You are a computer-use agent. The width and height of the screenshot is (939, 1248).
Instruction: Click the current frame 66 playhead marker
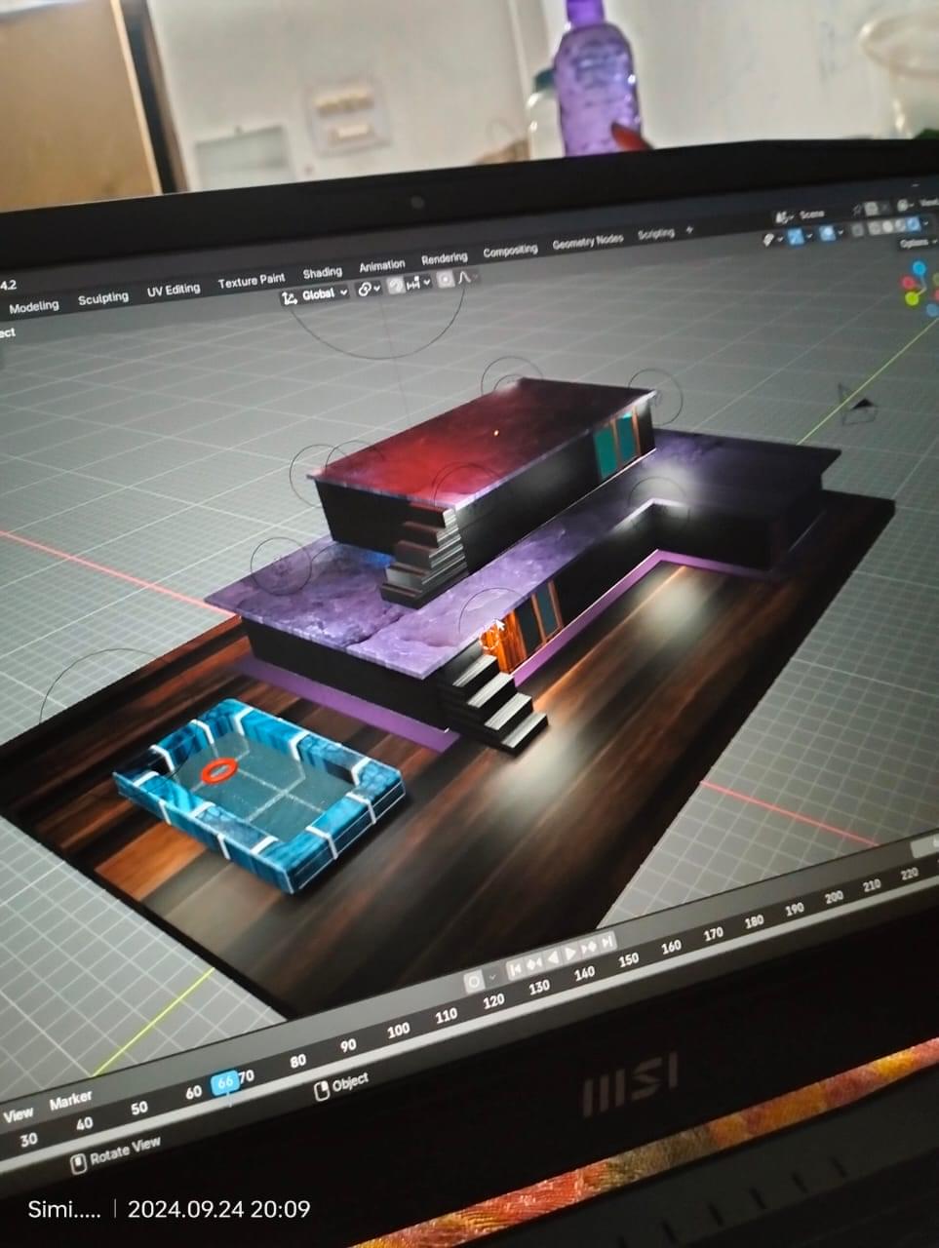pos(225,1082)
